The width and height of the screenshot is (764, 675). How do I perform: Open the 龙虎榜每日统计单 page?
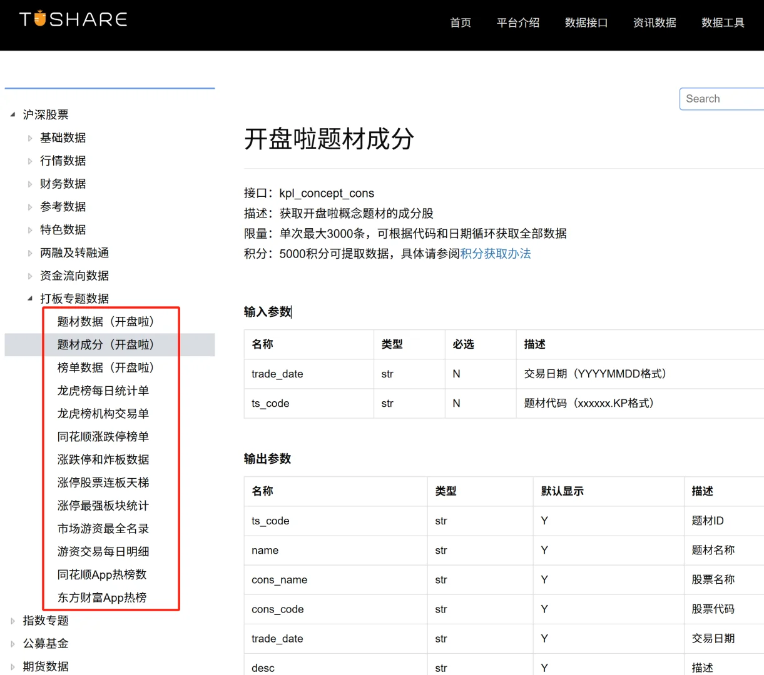click(103, 391)
